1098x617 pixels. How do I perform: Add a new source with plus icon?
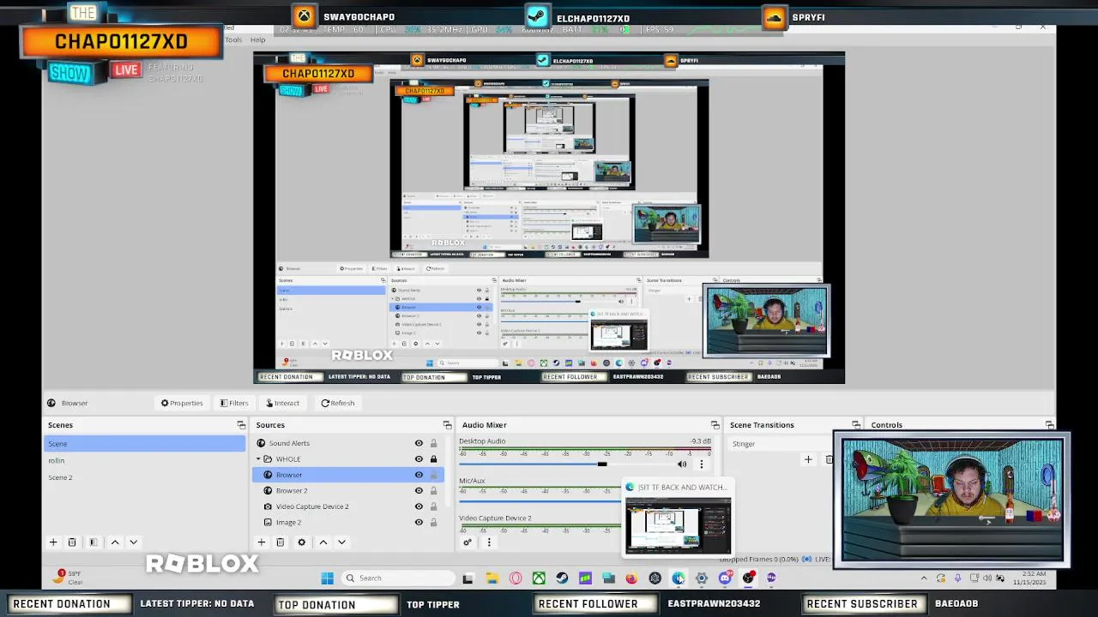pyautogui.click(x=262, y=542)
